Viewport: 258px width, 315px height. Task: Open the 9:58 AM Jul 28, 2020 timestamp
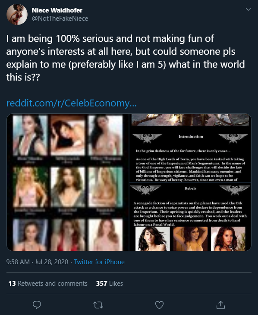pos(37,262)
